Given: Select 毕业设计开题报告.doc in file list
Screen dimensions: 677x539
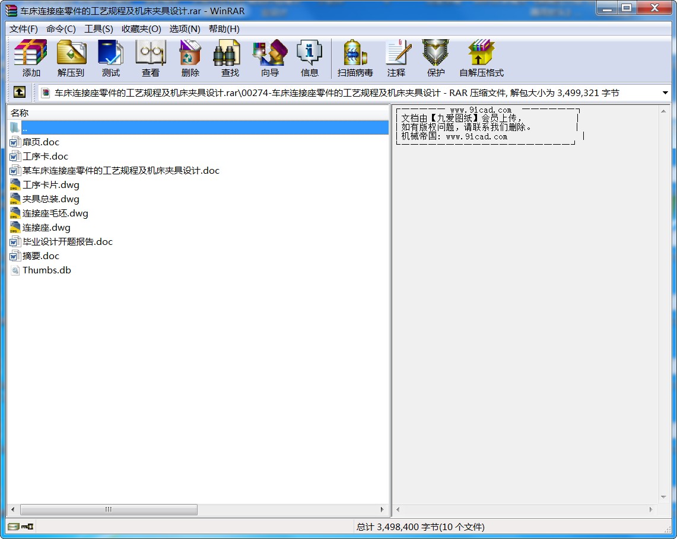Looking at the screenshot, I should pyautogui.click(x=67, y=242).
